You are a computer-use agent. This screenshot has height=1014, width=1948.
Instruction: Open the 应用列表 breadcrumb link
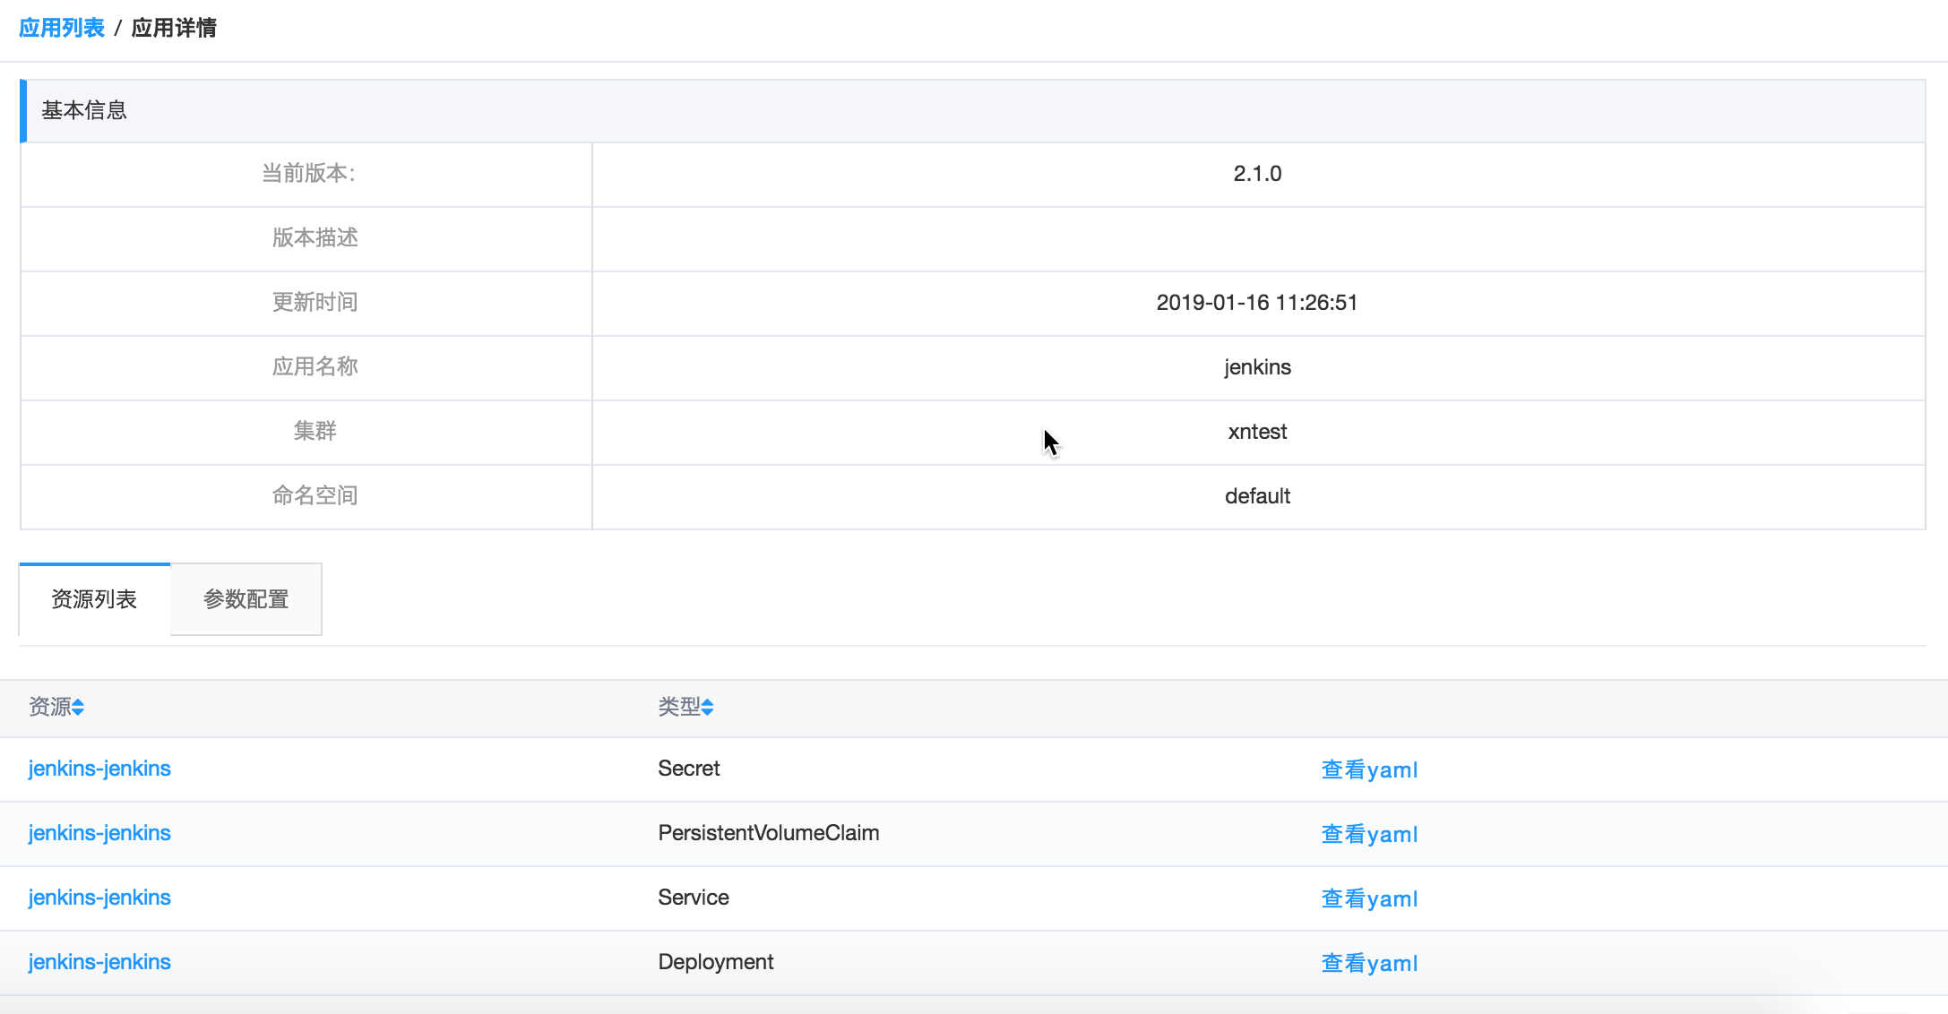point(62,28)
